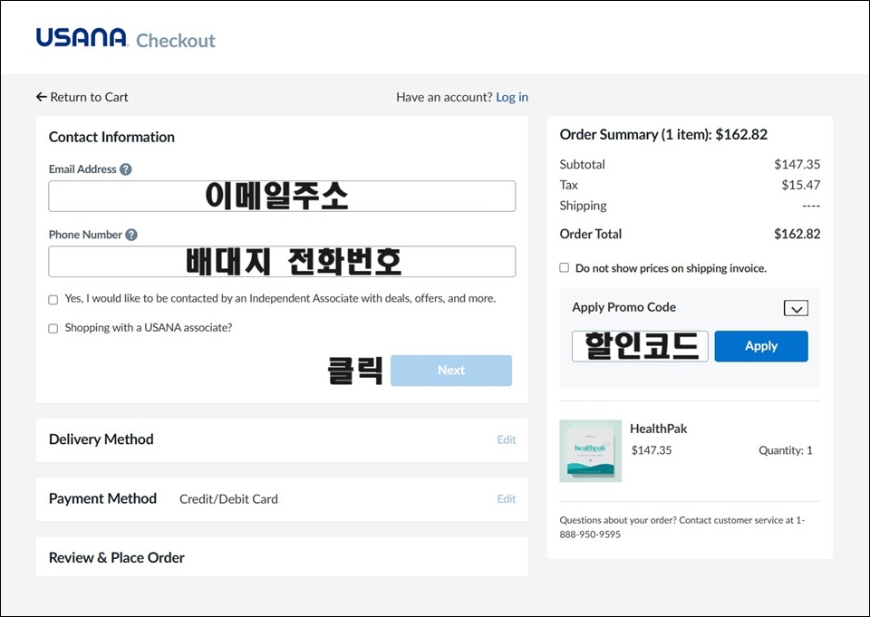Check the 'Shopping with a USANA associate?' box
Image resolution: width=870 pixels, height=617 pixels.
tap(53, 329)
